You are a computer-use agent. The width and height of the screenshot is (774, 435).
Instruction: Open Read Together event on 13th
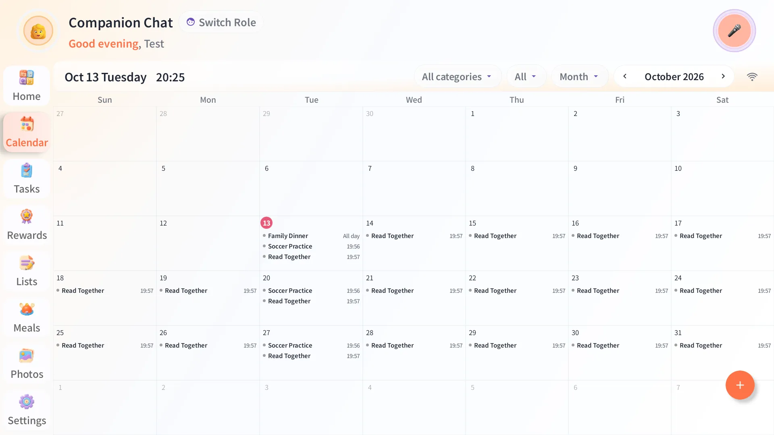point(311,257)
